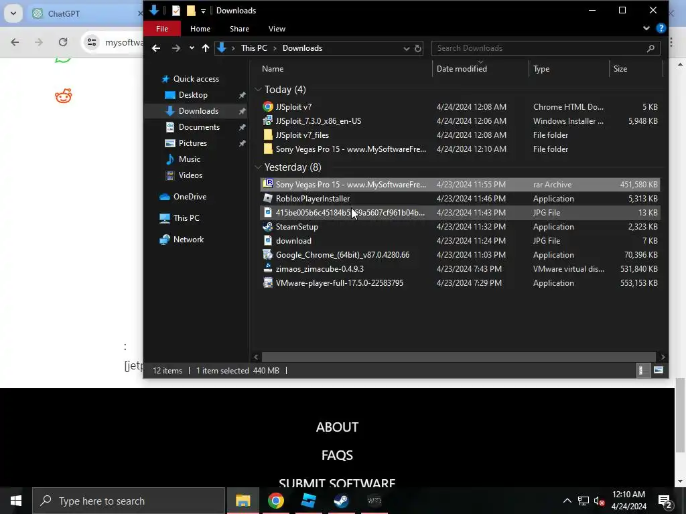Select the file named download
686x514 pixels.
[x=293, y=241]
